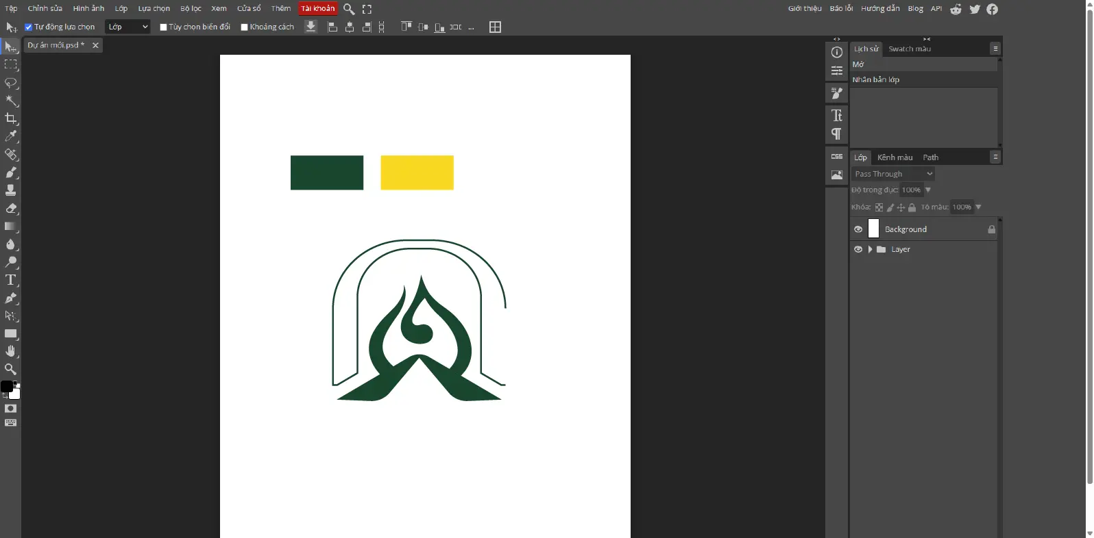The image size is (1094, 538).
Task: Click the foreground black color swatch
Action: coord(6,387)
